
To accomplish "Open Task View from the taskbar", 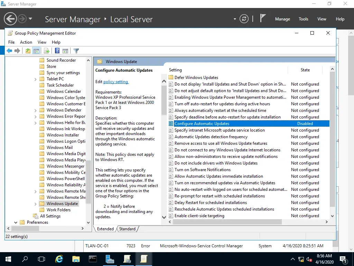I will (x=41, y=259).
